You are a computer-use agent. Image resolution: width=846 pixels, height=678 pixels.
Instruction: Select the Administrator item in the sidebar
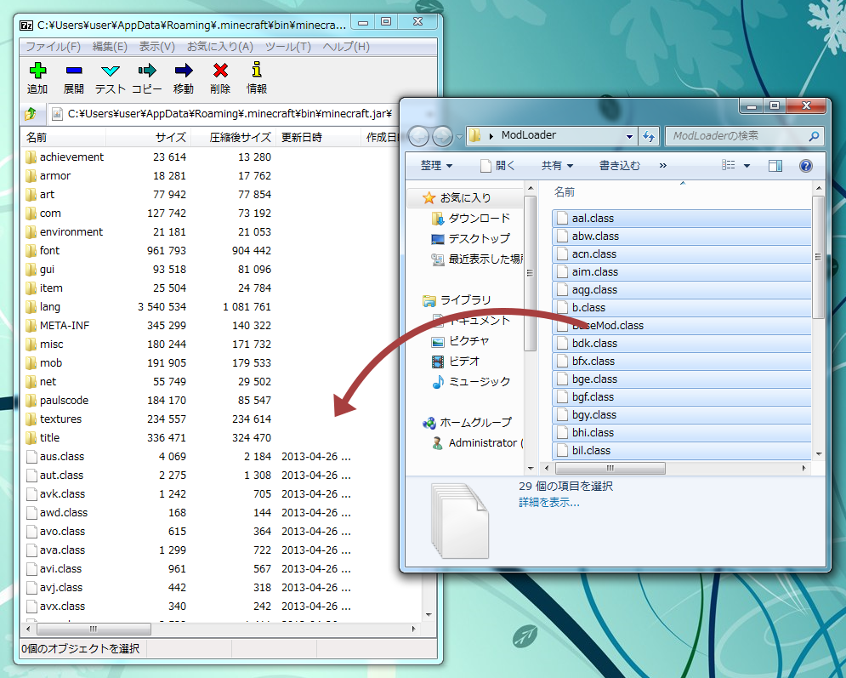477,443
